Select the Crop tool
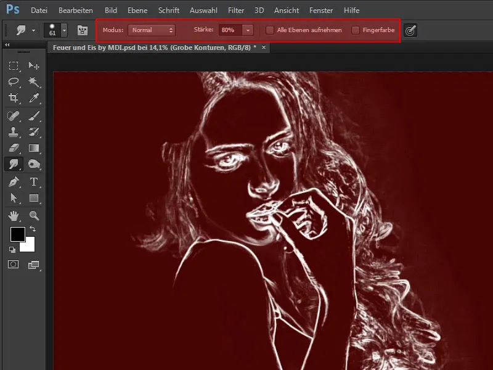The image size is (493, 370). click(x=13, y=98)
